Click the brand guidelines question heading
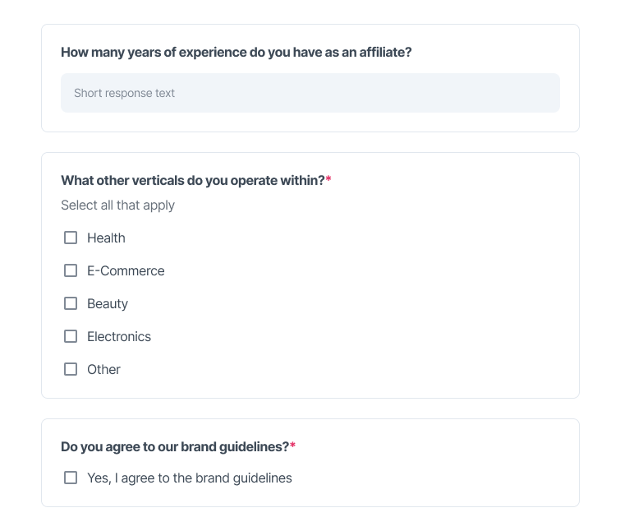This screenshot has height=531, width=620. [175, 446]
